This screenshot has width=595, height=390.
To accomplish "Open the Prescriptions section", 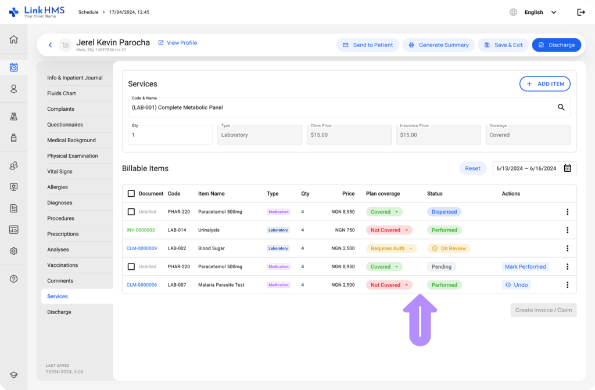I will 63,234.
